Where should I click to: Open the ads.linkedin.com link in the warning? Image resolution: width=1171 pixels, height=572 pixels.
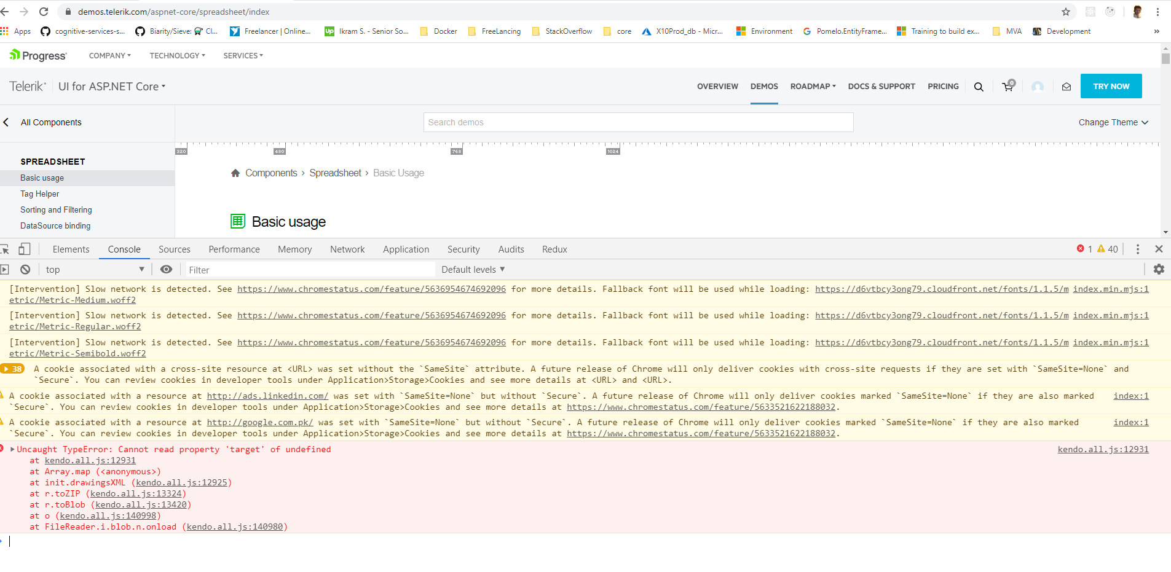click(267, 396)
